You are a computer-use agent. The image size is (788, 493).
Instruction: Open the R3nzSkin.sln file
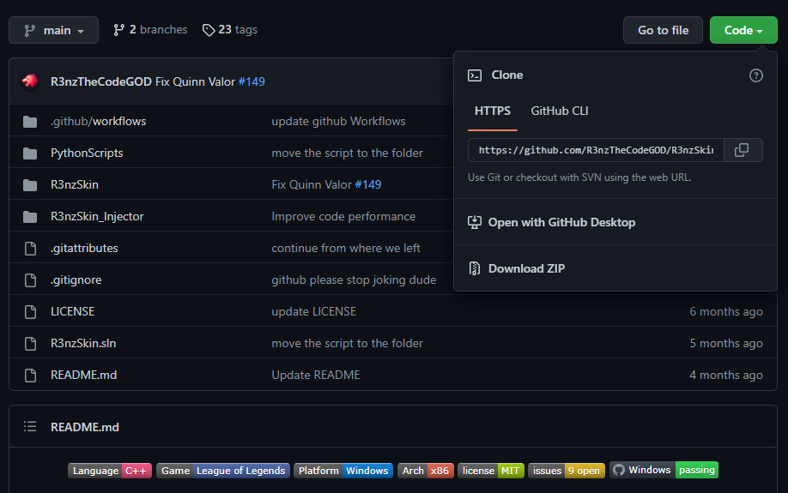(83, 343)
